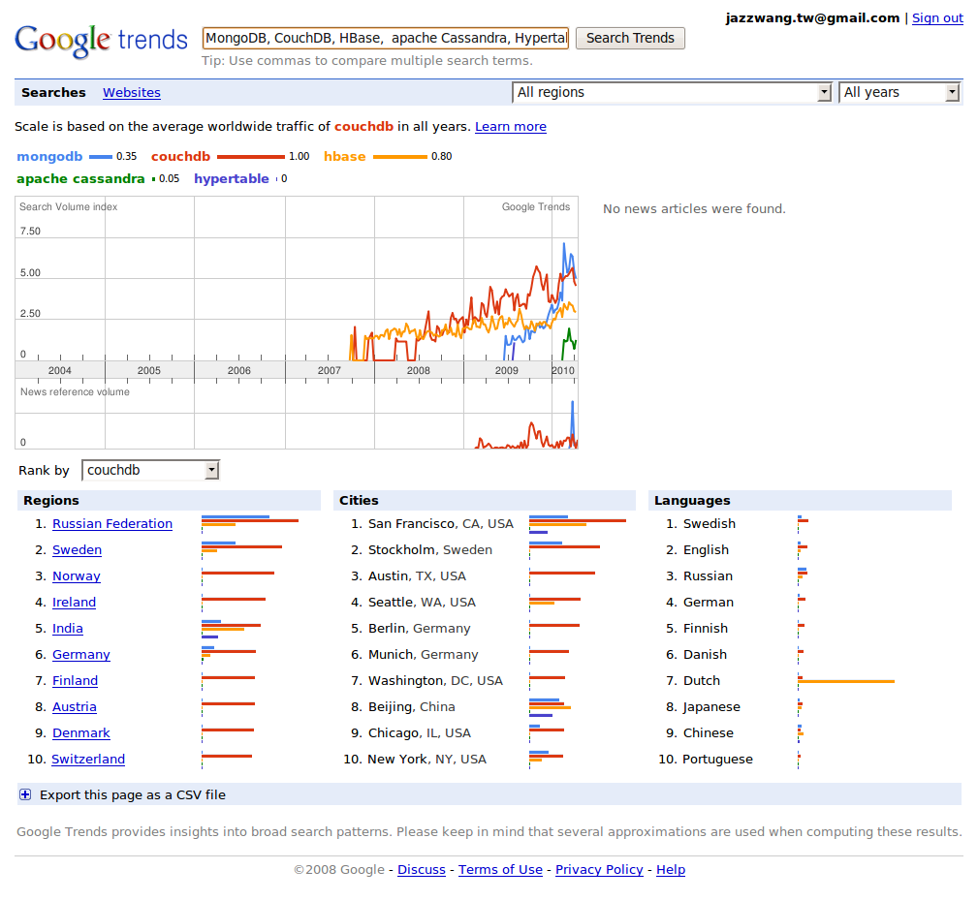Image resolution: width=978 pixels, height=901 pixels.
Task: Click the 2009 label on chart timeline
Action: pyautogui.click(x=507, y=370)
